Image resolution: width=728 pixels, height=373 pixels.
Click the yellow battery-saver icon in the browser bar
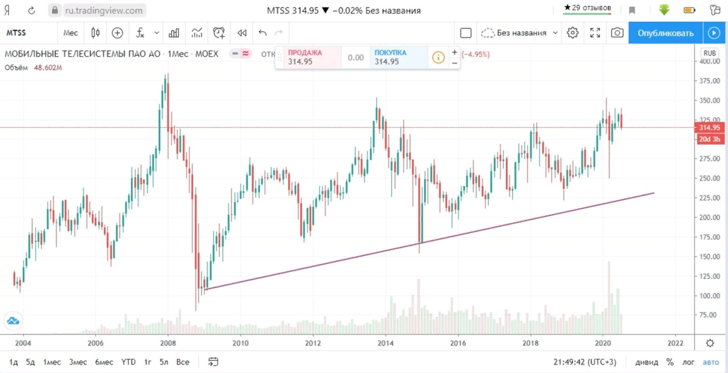(x=689, y=10)
